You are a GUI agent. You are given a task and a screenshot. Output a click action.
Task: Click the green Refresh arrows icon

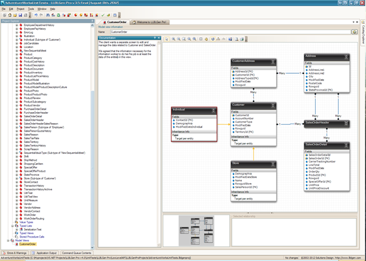pyautogui.click(x=58, y=15)
